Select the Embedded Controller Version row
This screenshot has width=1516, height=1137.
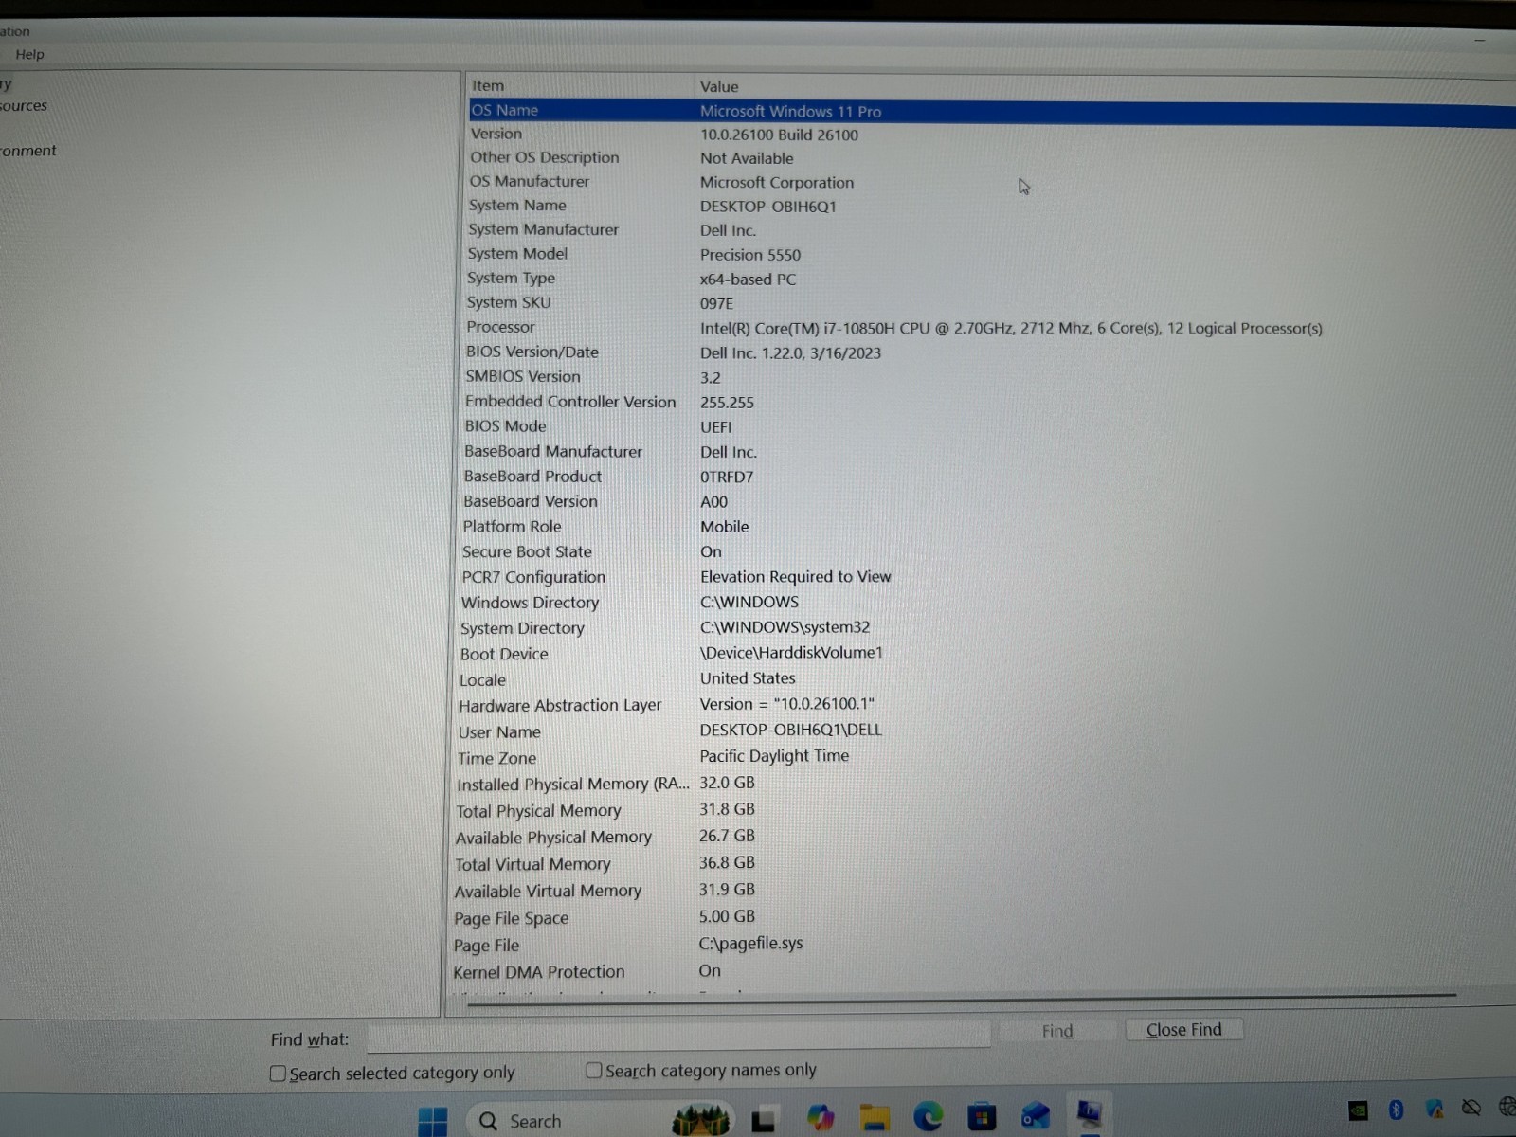click(991, 402)
